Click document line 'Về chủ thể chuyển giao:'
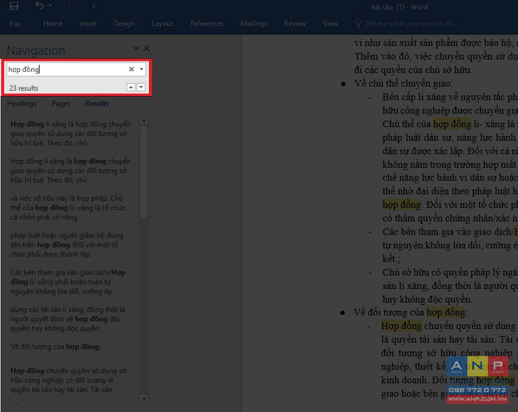Screen dimensions: 518x412 pos(403,84)
